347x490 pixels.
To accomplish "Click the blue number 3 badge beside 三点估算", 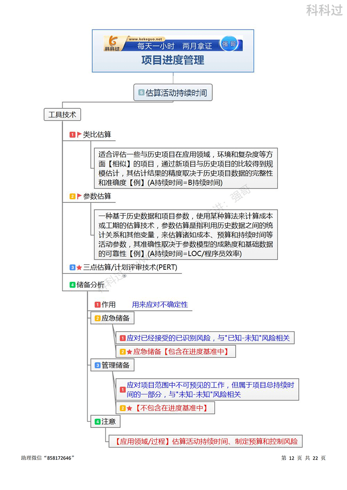I will [x=72, y=267].
